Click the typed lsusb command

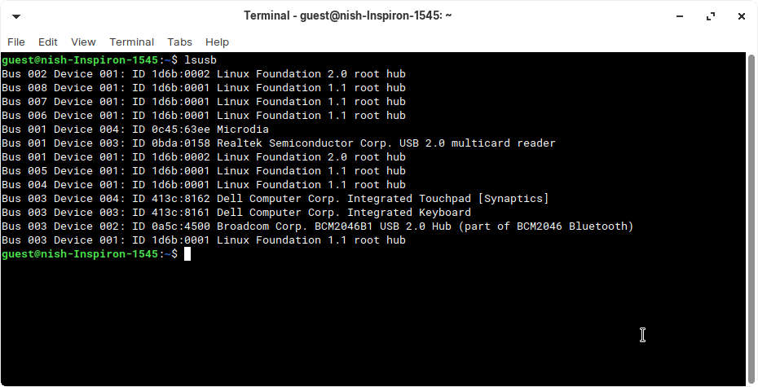201,60
